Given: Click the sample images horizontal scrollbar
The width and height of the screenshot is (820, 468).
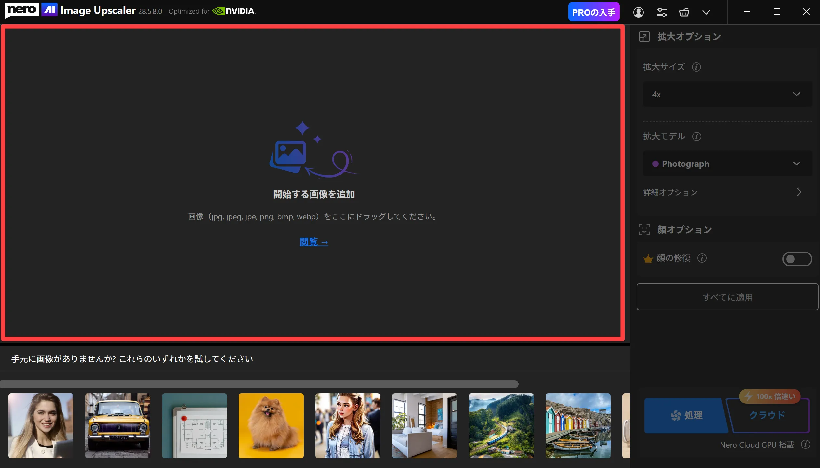Looking at the screenshot, I should pos(259,384).
